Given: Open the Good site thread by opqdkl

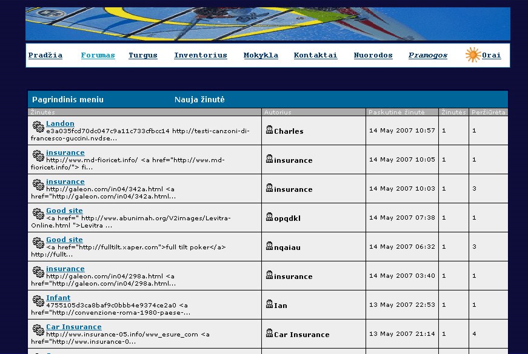Looking at the screenshot, I should 64,211.
